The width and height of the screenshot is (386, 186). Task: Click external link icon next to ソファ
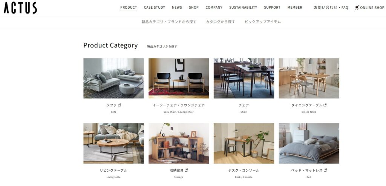pyautogui.click(x=119, y=105)
